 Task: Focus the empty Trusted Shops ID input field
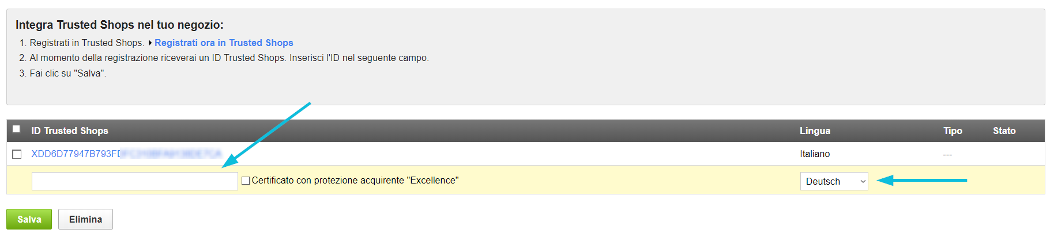pyautogui.click(x=135, y=181)
